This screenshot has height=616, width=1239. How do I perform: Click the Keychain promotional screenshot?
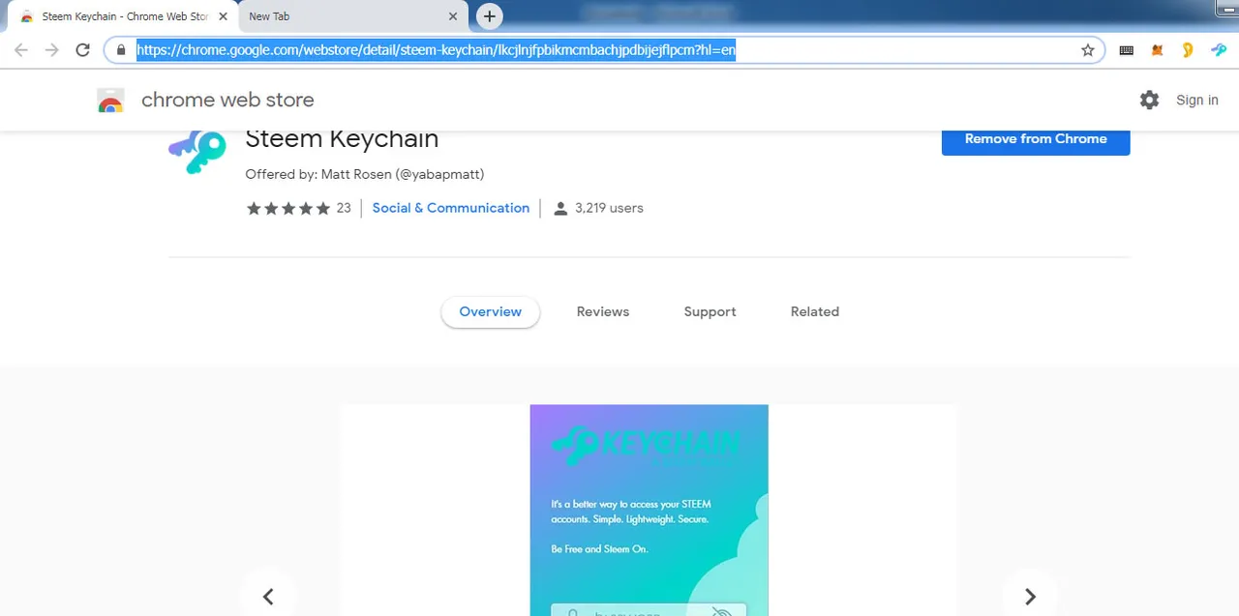(650, 510)
